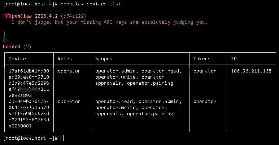The height and width of the screenshot is (145, 279).
Task: Click the terminal cursor block at the bottom prompt
Action: pos(62,138)
